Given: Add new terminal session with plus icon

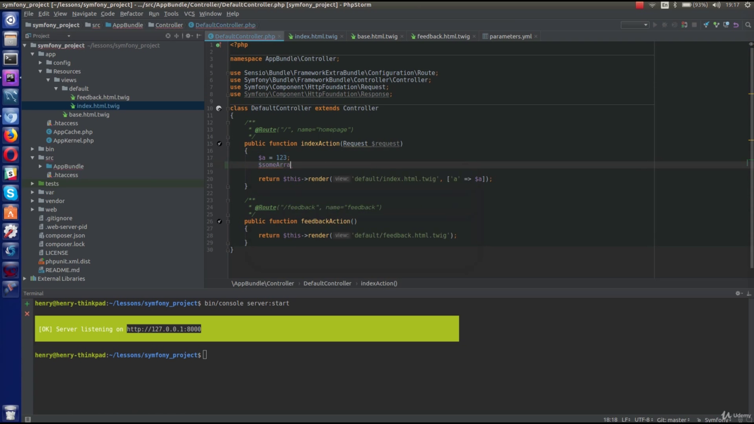Looking at the screenshot, I should [x=27, y=304].
